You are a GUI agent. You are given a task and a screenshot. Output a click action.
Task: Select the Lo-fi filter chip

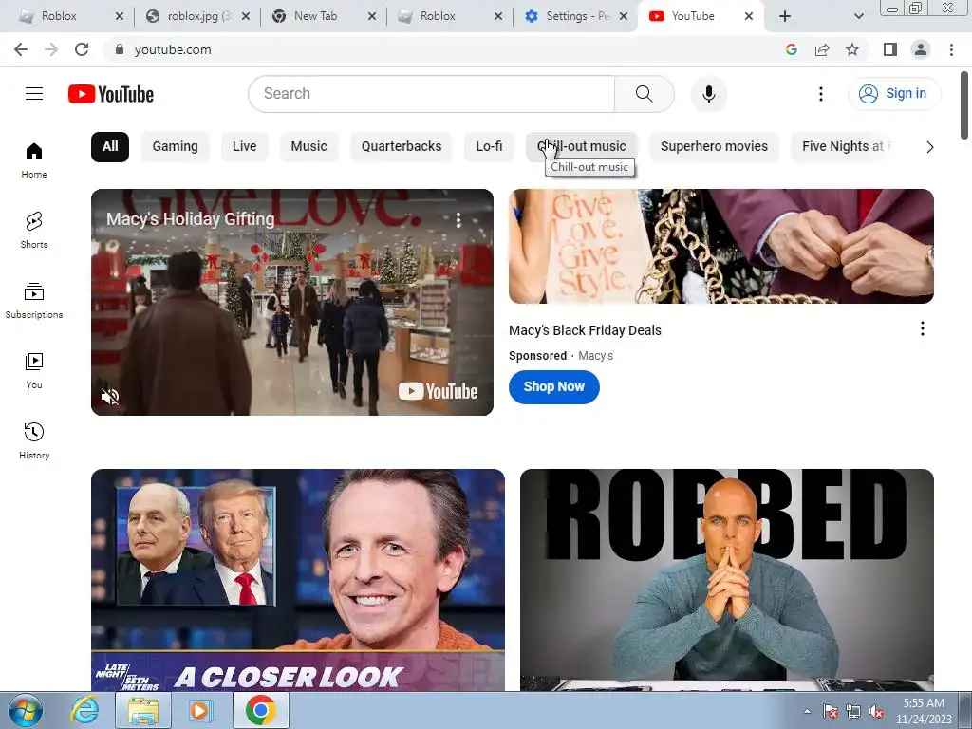coord(489,147)
